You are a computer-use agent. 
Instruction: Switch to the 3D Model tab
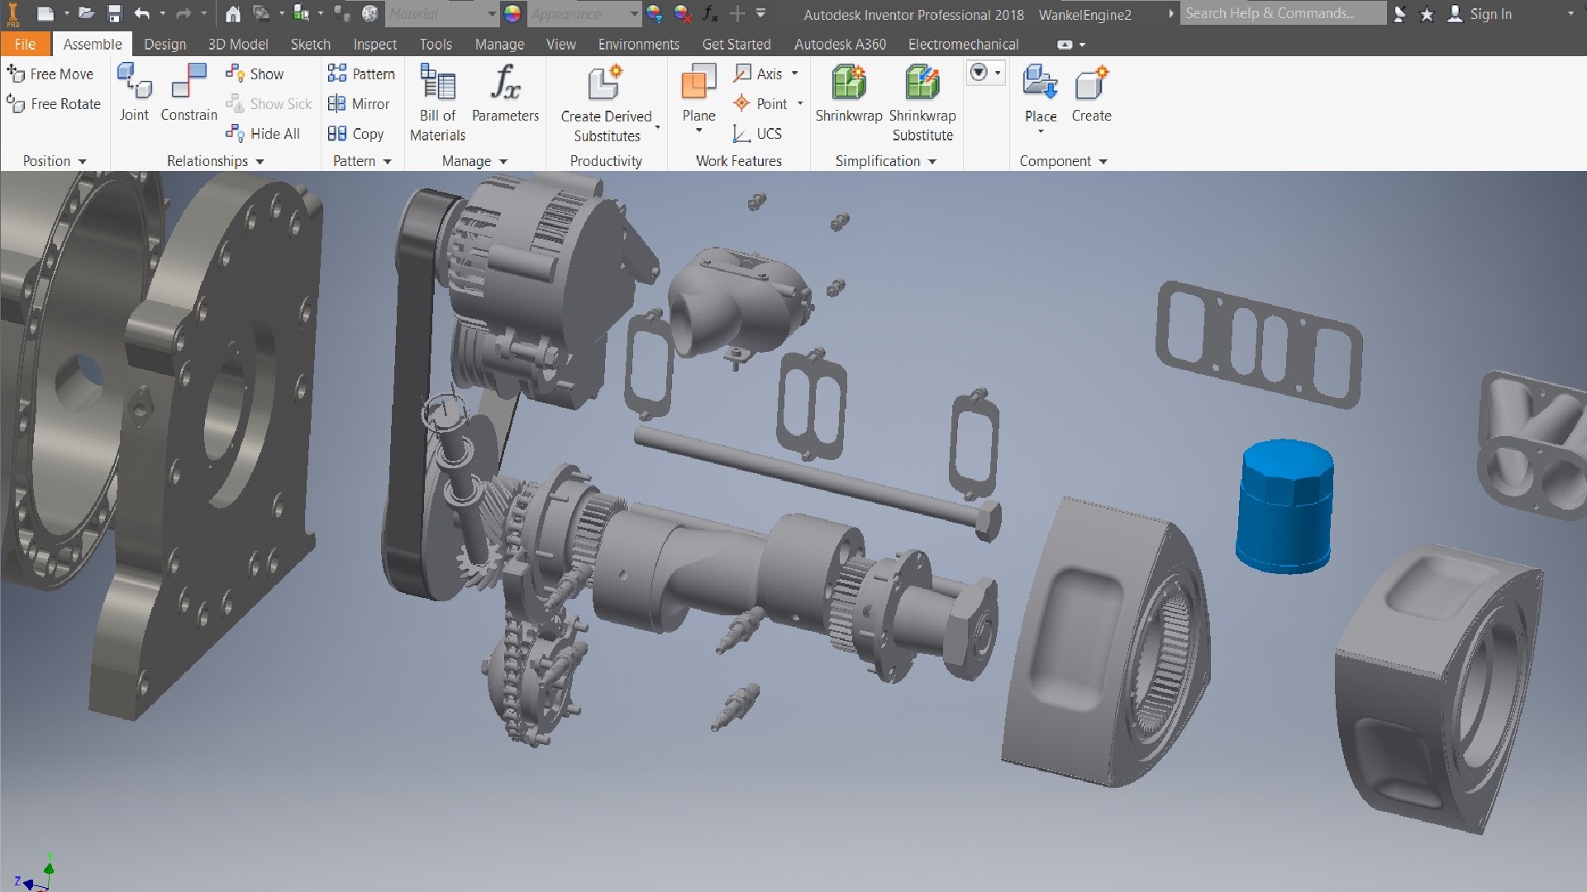(x=238, y=44)
